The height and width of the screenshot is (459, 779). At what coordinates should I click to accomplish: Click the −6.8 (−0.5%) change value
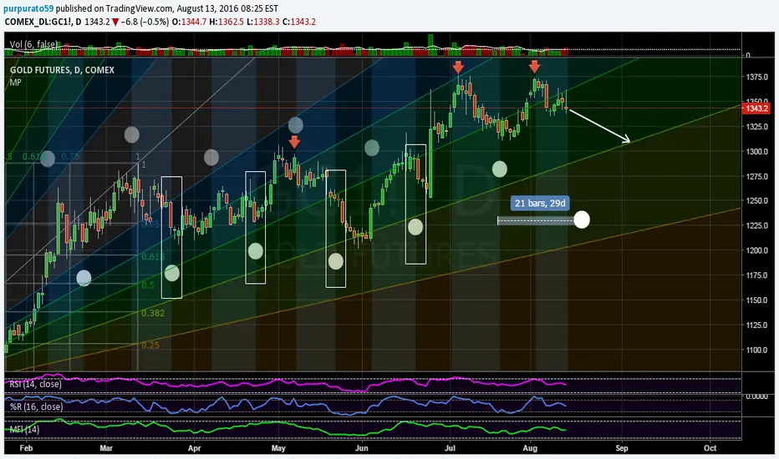(x=145, y=22)
